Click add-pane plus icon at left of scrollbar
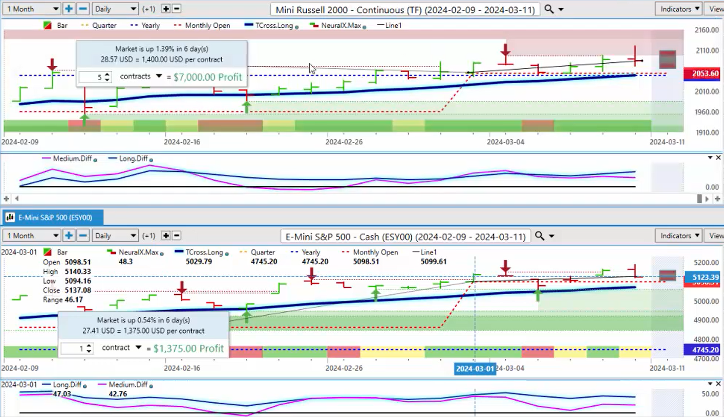 click(7, 198)
